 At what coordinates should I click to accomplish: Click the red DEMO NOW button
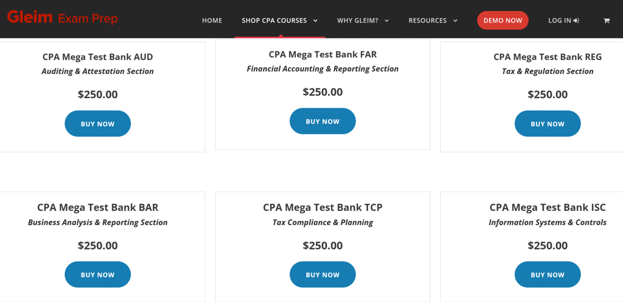click(x=503, y=20)
